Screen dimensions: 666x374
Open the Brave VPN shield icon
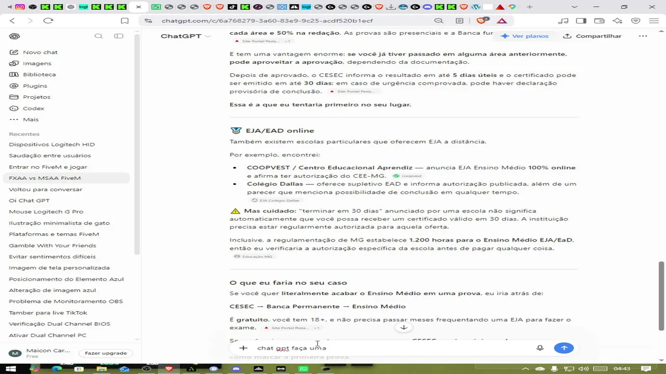point(636,21)
